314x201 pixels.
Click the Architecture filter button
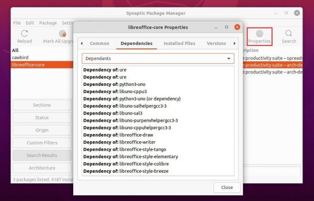[42, 168]
